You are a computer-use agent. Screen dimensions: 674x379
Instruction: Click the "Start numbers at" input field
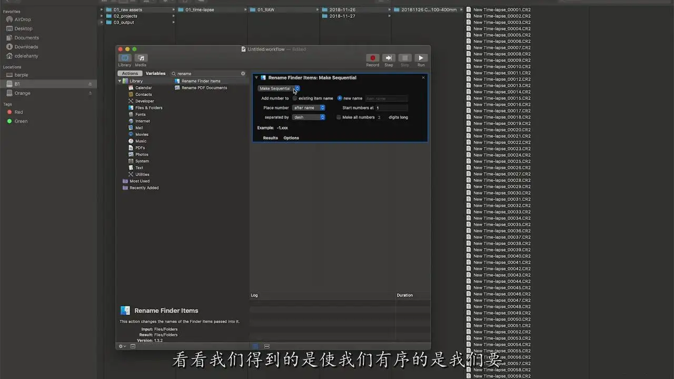point(391,108)
